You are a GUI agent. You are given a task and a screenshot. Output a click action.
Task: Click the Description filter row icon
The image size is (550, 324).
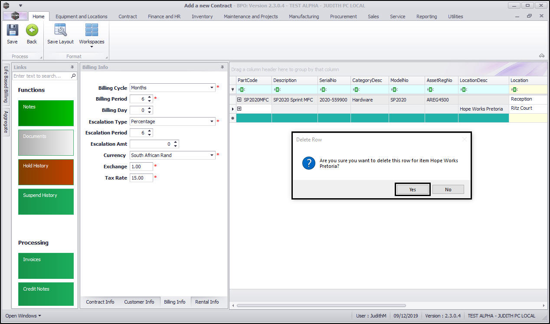[278, 90]
